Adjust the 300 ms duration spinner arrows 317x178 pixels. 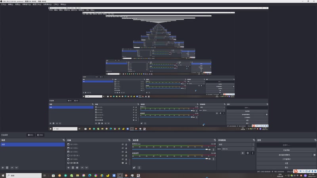tap(253, 149)
